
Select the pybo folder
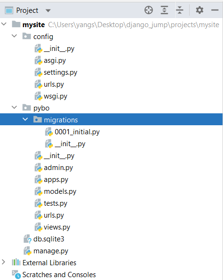click(41, 108)
